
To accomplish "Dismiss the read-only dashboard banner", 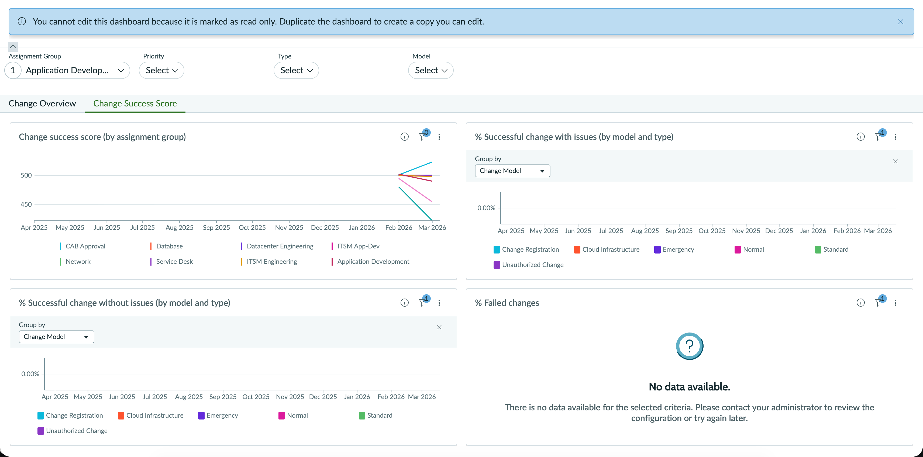I will [900, 22].
